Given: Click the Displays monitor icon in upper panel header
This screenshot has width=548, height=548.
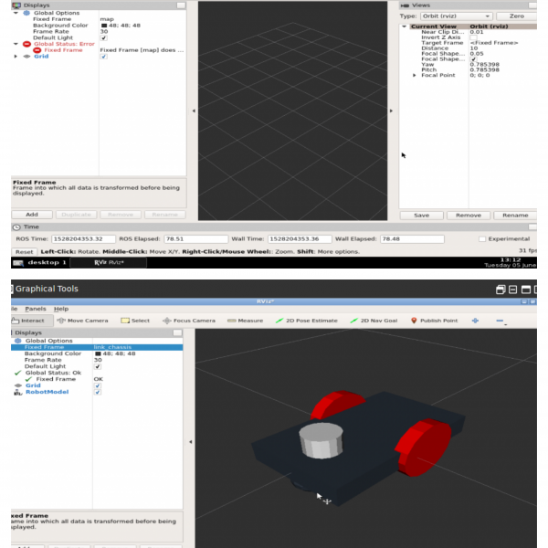Looking at the screenshot, I should tap(16, 5).
